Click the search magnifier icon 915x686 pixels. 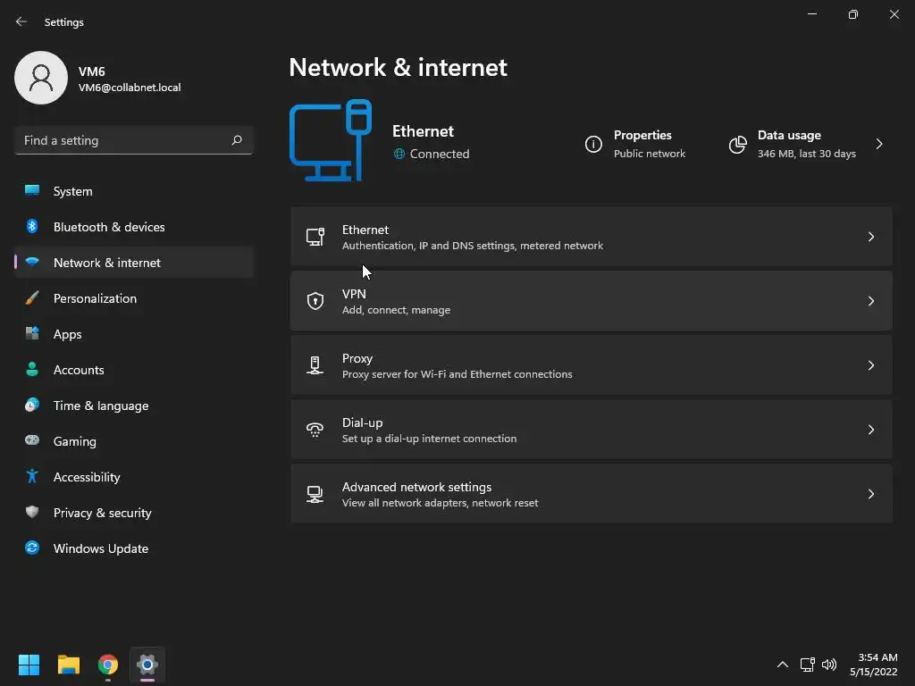237,140
